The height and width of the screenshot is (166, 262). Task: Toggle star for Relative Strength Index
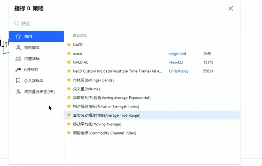(x=69, y=106)
